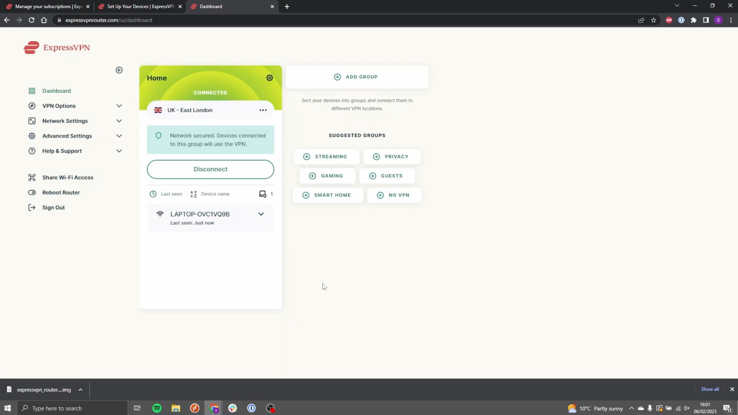Sort devices by last seen
Image resolution: width=738 pixels, height=415 pixels.
coord(166,194)
